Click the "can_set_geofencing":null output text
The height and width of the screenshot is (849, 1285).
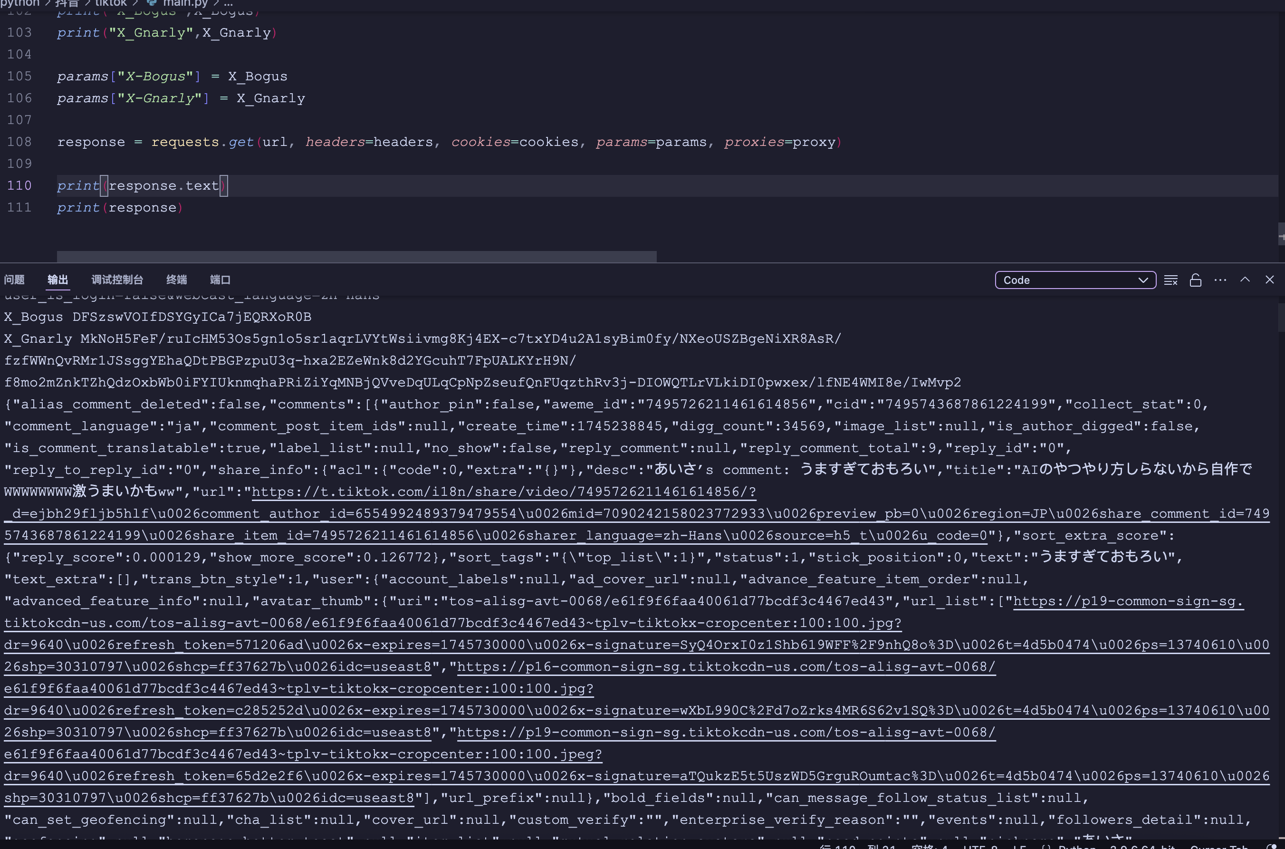112,820
